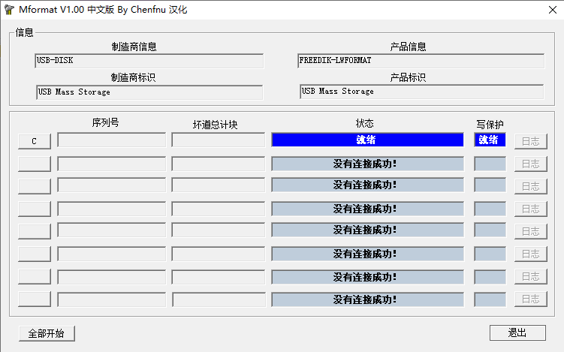
Task: Click the 写保护 column header
Action: (x=490, y=125)
